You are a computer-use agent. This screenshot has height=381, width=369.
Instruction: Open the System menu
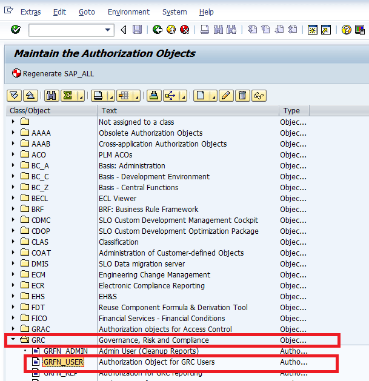pyautogui.click(x=175, y=12)
